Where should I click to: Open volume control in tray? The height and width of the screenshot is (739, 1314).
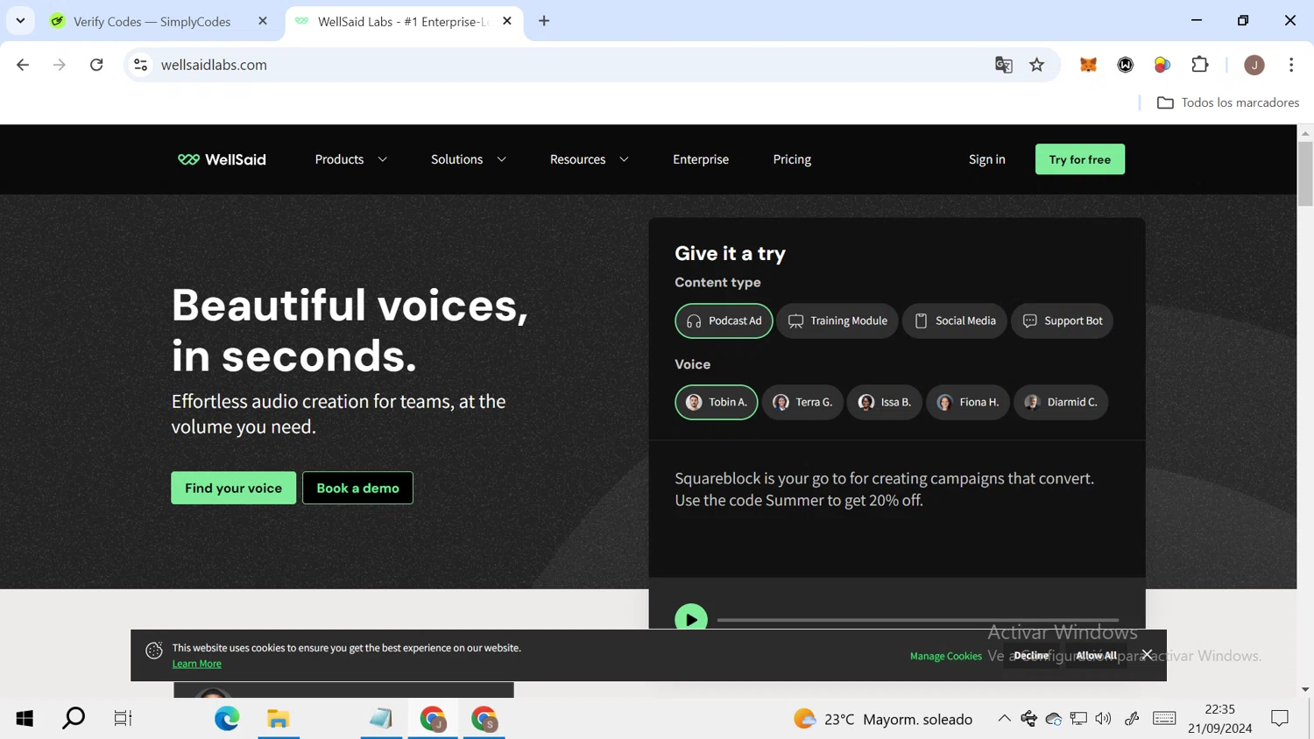click(x=1103, y=718)
